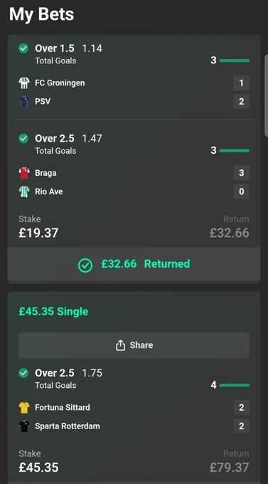Click the green tick next to Over 1.5
Screen dimensions: 268x484
click(x=23, y=48)
